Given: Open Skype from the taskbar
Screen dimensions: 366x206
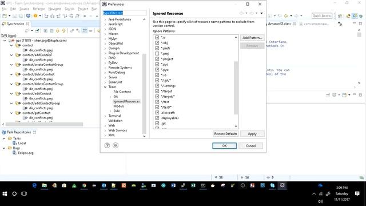Looking at the screenshot, I should click(x=272, y=185).
